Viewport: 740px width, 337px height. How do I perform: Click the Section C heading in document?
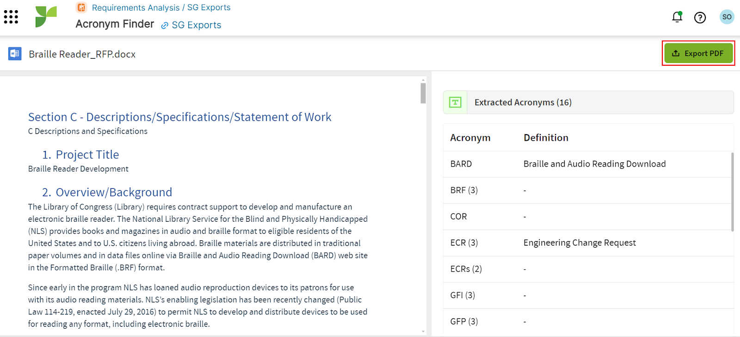(179, 117)
